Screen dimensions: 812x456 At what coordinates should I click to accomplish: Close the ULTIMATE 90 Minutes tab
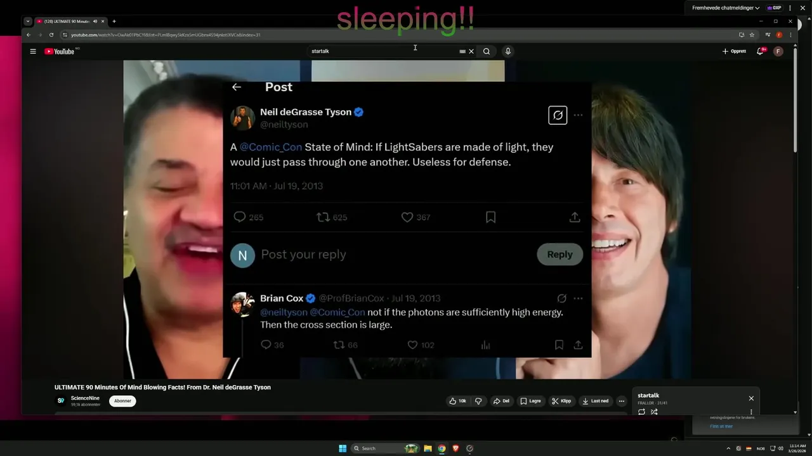tap(103, 21)
